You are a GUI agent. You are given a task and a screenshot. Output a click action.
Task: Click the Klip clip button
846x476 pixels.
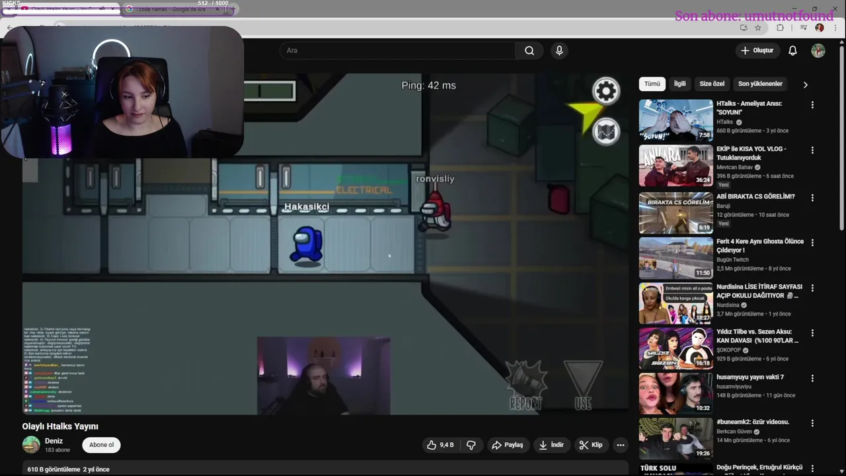[591, 445]
